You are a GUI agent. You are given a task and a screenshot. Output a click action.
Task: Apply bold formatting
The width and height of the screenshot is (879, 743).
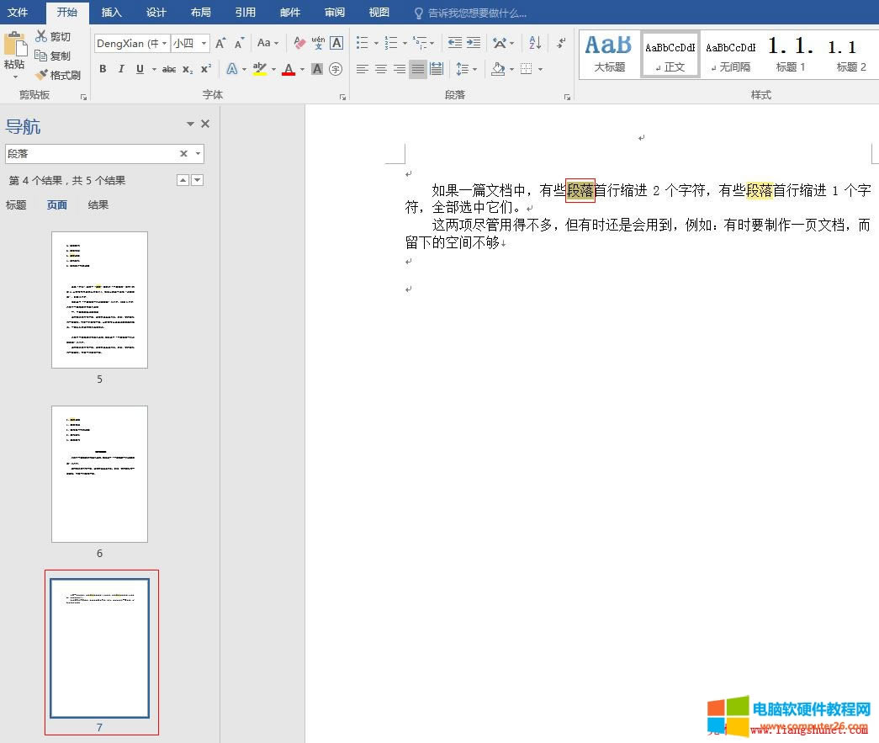click(x=103, y=69)
